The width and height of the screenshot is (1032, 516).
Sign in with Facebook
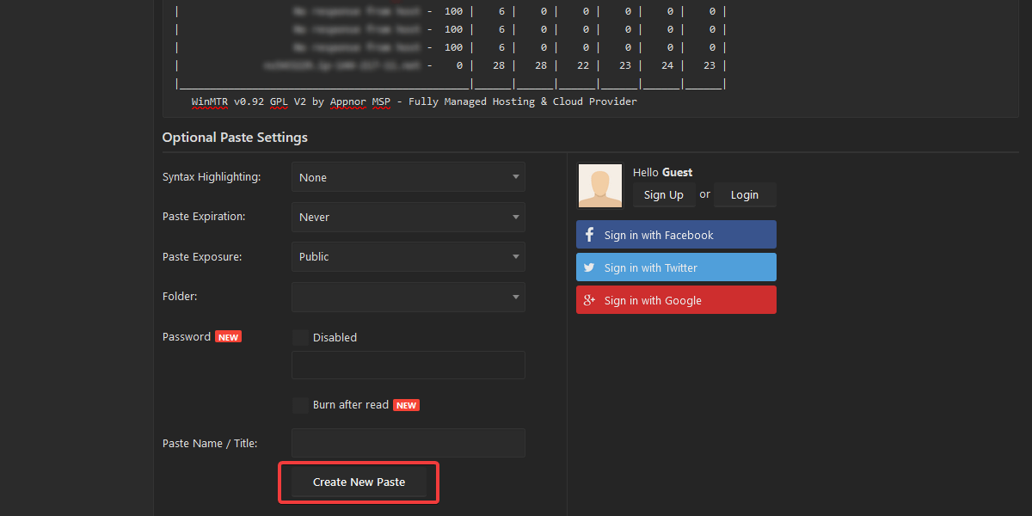coord(676,235)
